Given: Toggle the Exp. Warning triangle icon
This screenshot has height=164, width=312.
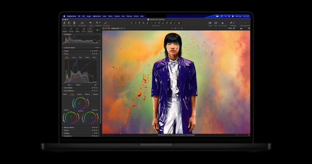Looking at the screenshot, I should (x=222, y=23).
